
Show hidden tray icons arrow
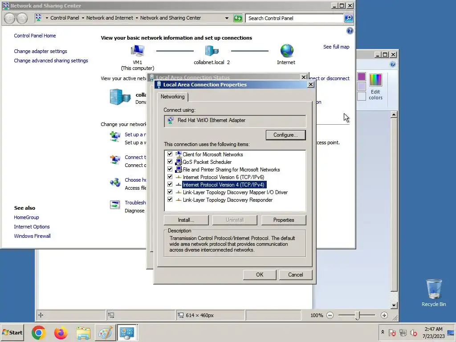pos(383,332)
